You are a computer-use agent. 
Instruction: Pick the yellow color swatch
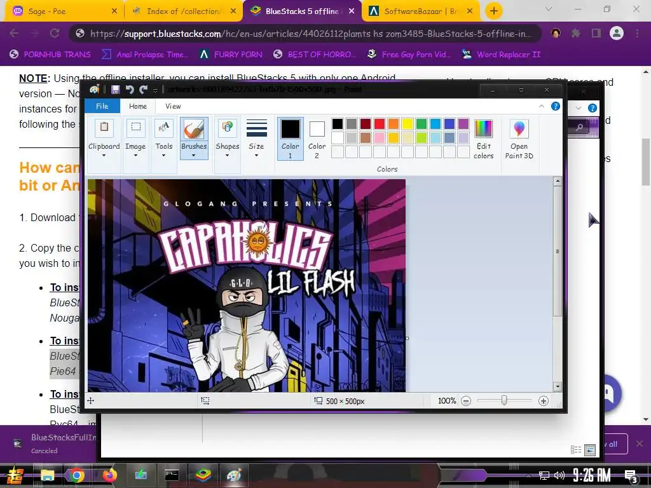click(x=408, y=124)
